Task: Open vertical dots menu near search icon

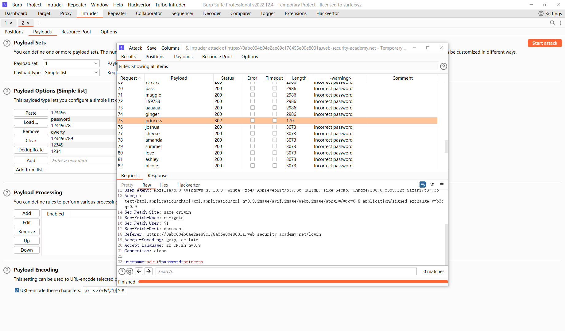Action: click(560, 23)
